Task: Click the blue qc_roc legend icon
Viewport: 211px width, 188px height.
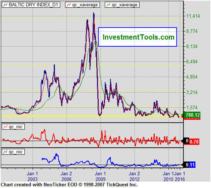Action: click(x=5, y=152)
